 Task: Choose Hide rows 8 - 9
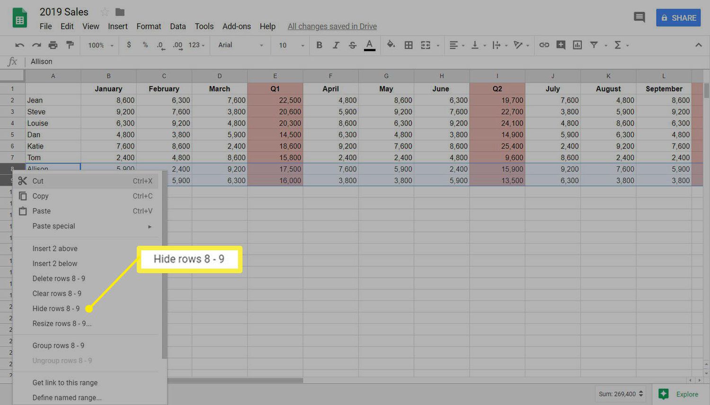[56, 308]
